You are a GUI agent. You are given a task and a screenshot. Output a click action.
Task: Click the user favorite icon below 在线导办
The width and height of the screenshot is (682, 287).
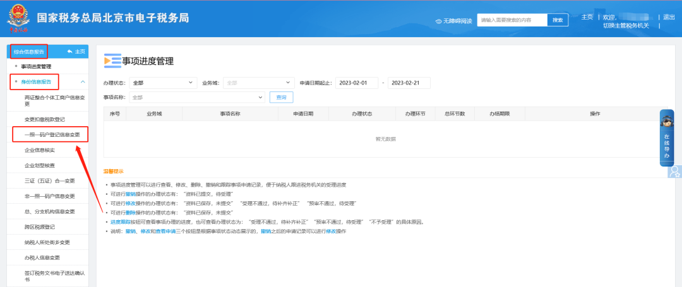click(674, 171)
